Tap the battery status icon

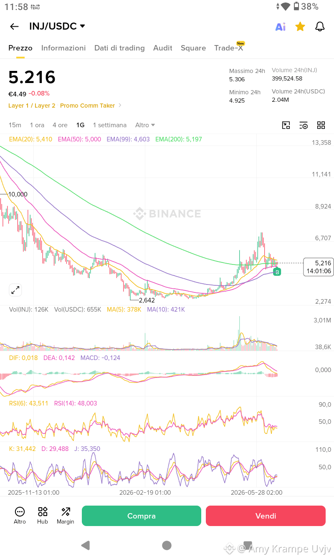[x=296, y=6]
